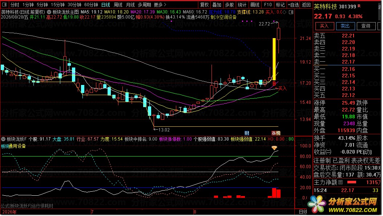The height and width of the screenshot is (216, 383).
Task: Switch to 月线 monthly chart
Action: coord(130,5)
